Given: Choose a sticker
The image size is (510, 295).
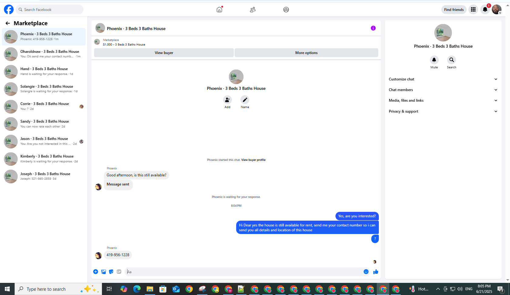Looking at the screenshot, I should coord(111,272).
